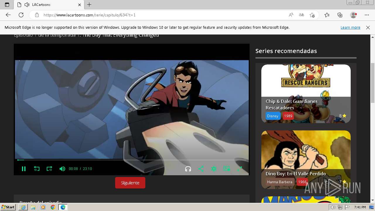The height and width of the screenshot is (211, 375).
Task: Open a new browser tab
Action: coord(89,5)
